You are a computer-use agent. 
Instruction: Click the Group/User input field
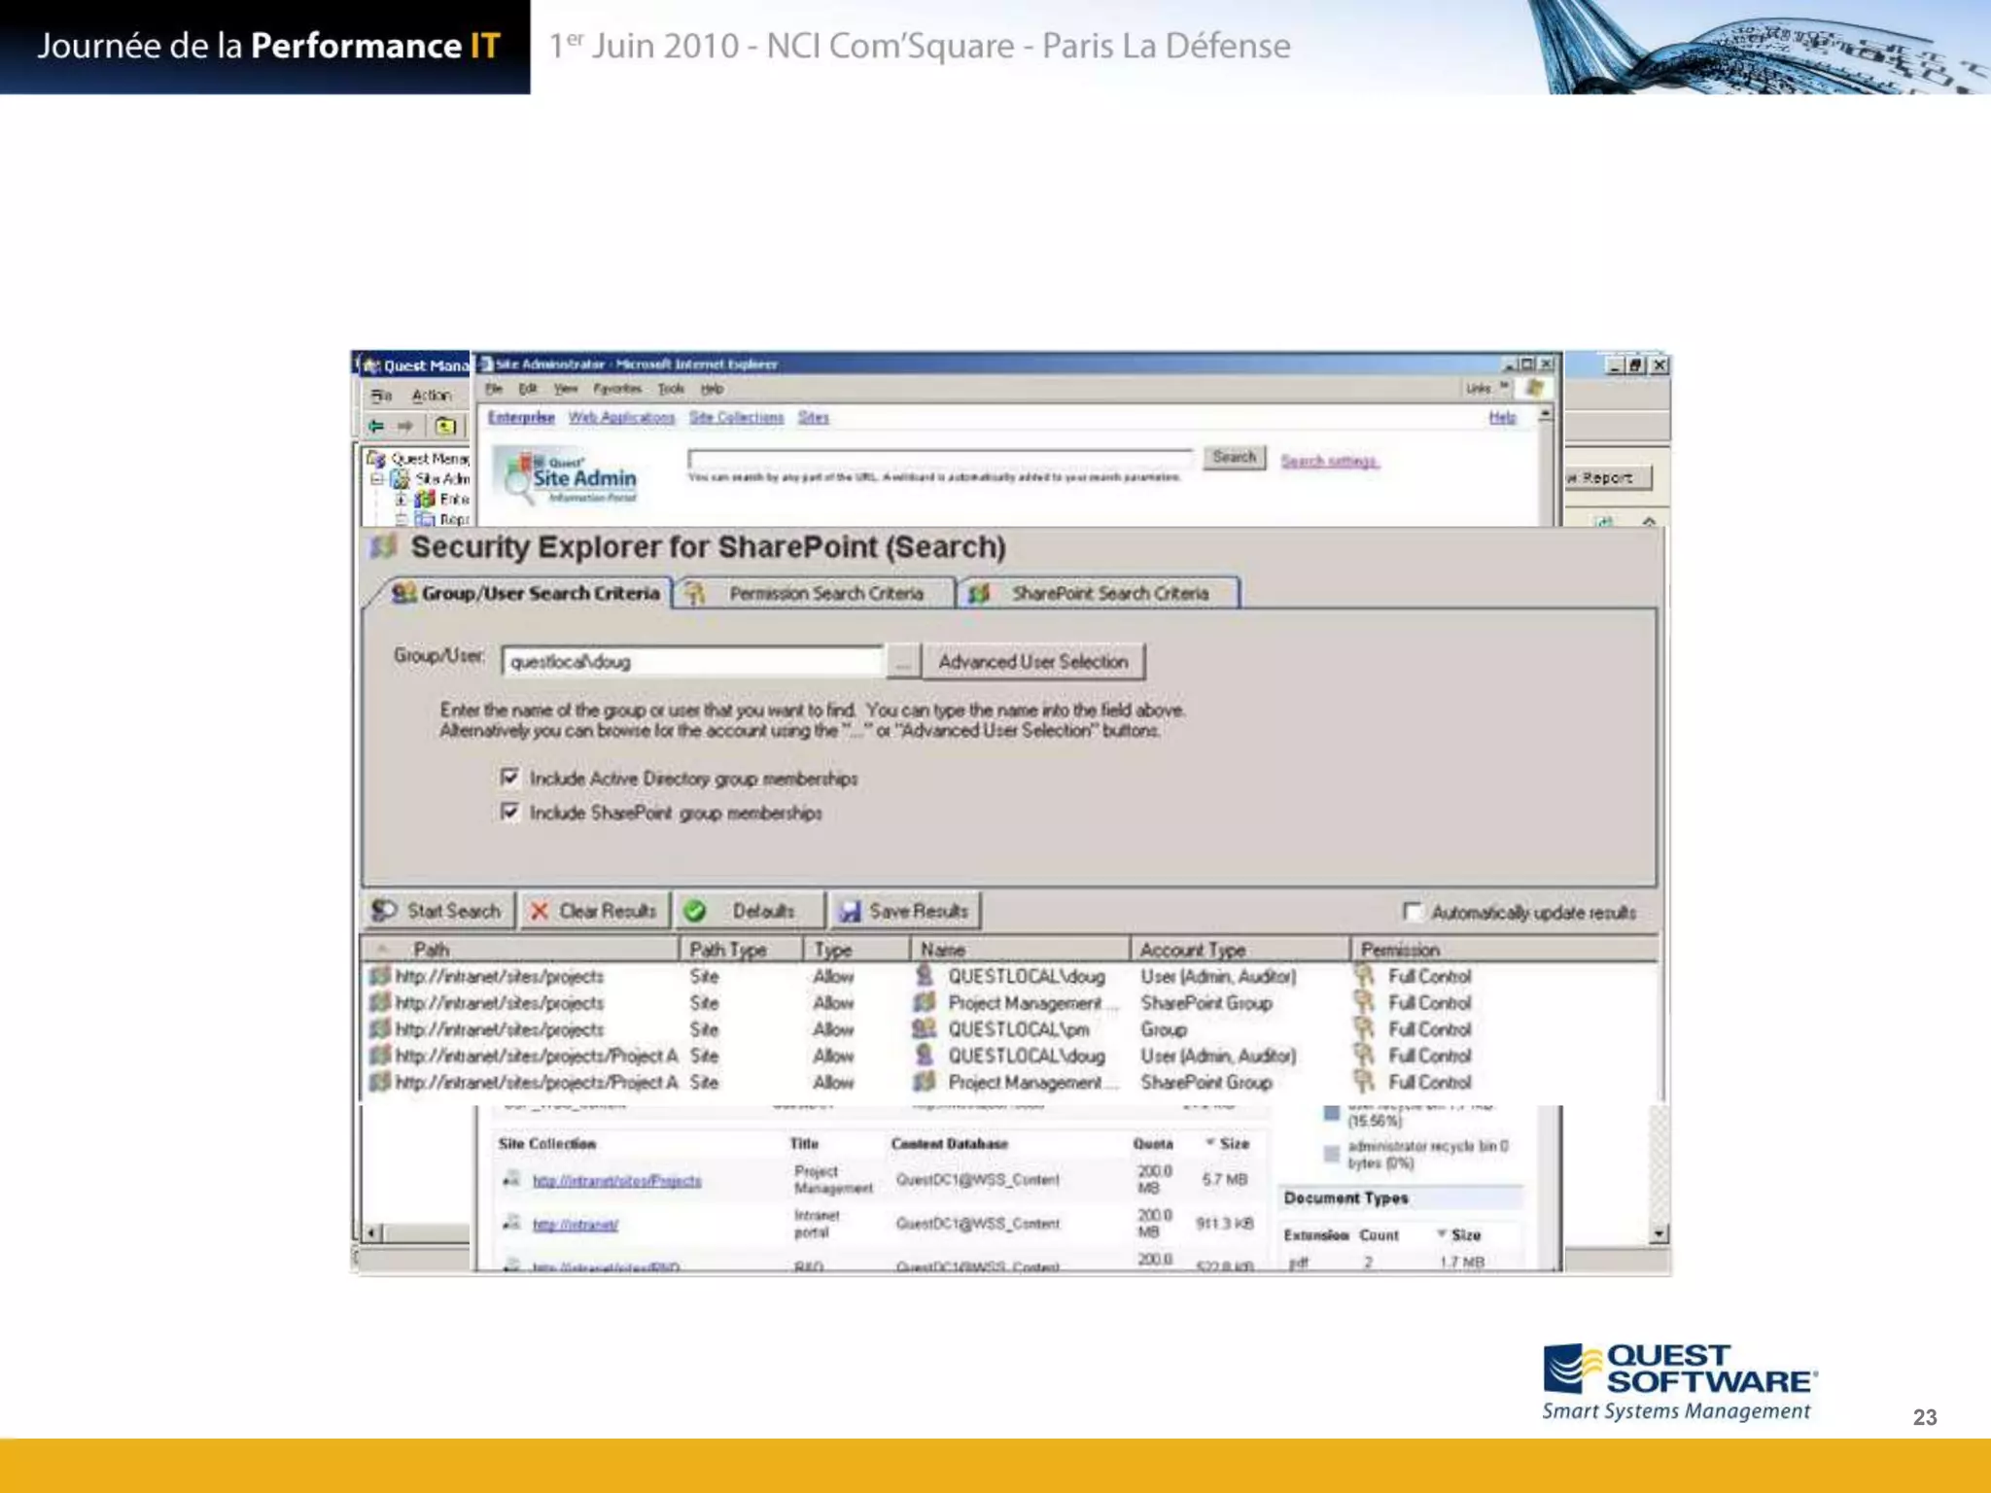[693, 662]
